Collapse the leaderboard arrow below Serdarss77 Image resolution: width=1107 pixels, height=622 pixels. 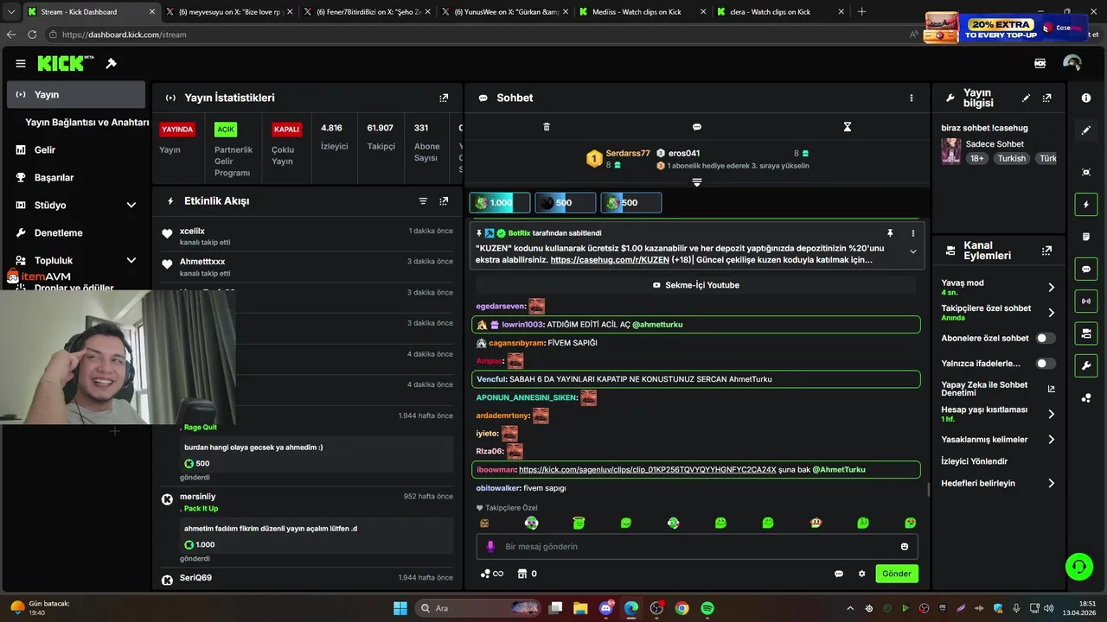coord(697,182)
